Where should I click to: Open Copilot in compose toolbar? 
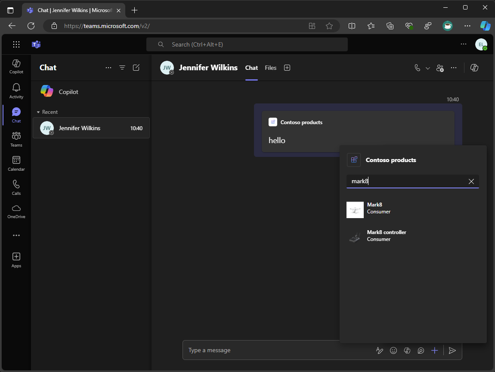pos(407,350)
